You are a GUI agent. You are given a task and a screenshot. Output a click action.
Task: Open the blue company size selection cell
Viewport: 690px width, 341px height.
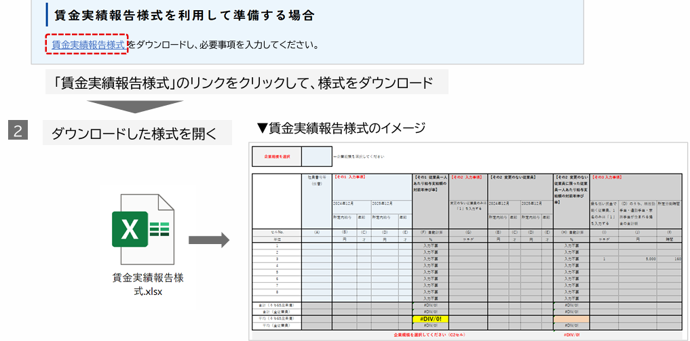pos(316,157)
